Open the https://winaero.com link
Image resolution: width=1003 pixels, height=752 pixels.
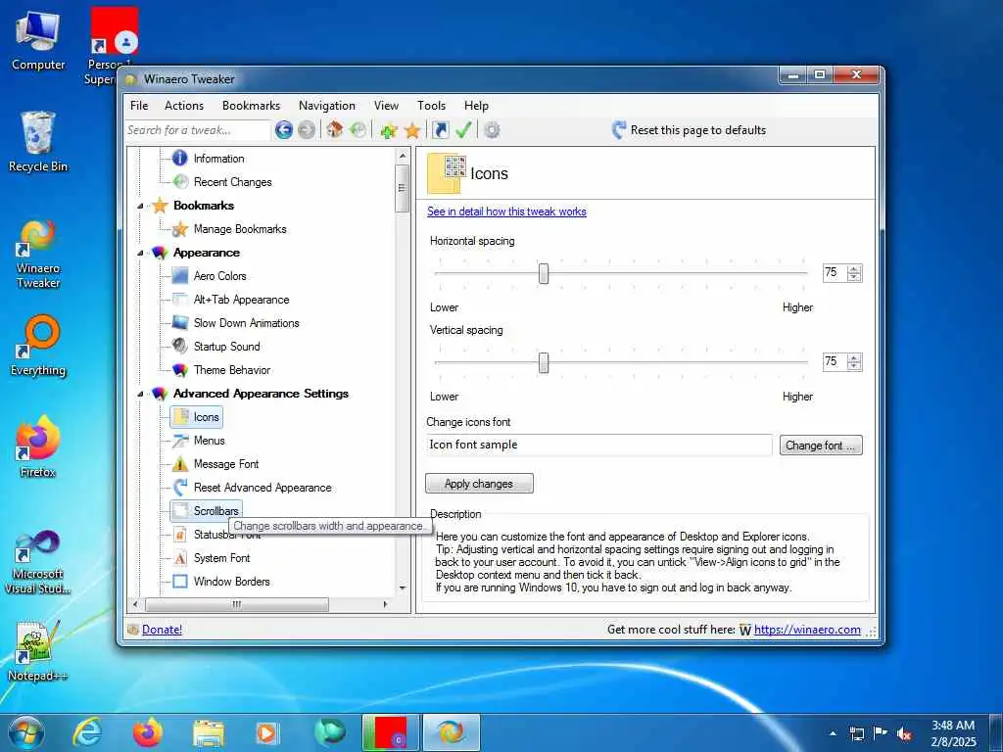[x=807, y=630]
